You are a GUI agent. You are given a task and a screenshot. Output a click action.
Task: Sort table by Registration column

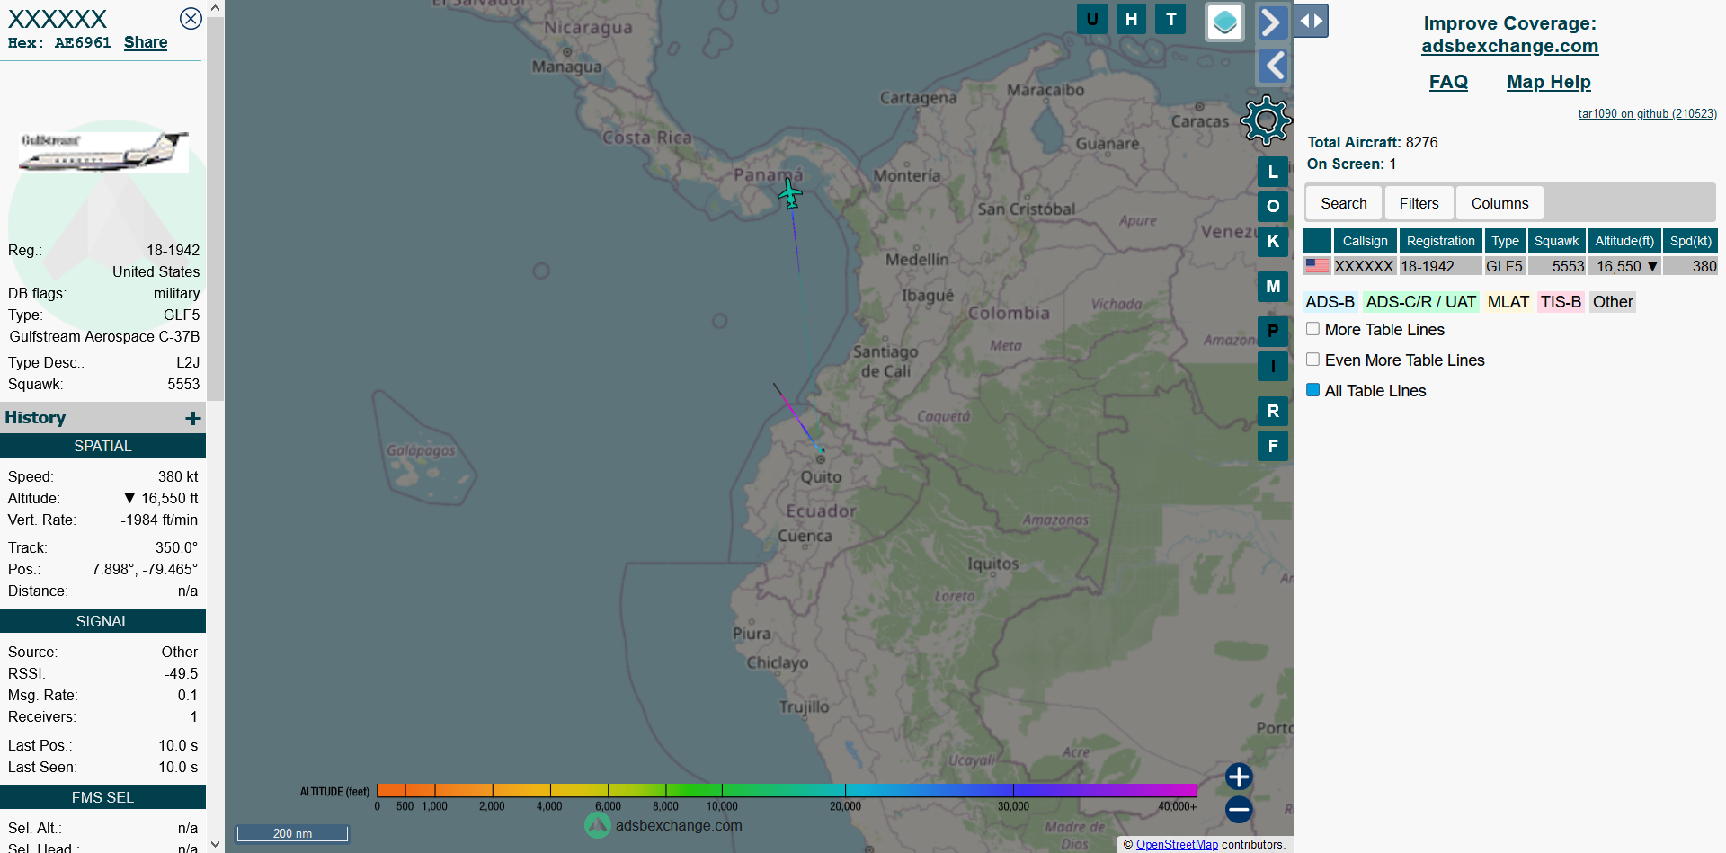click(x=1440, y=241)
